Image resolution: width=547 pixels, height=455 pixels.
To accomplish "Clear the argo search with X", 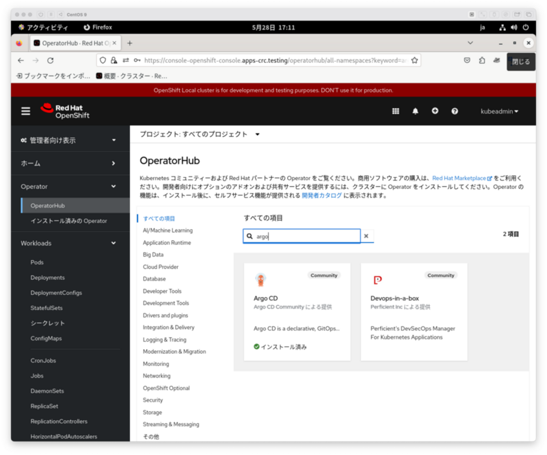I will 366,236.
